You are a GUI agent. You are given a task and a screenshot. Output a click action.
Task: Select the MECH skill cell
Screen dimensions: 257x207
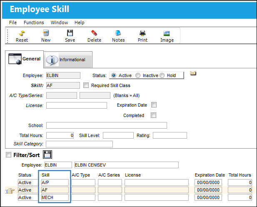coord(55,197)
